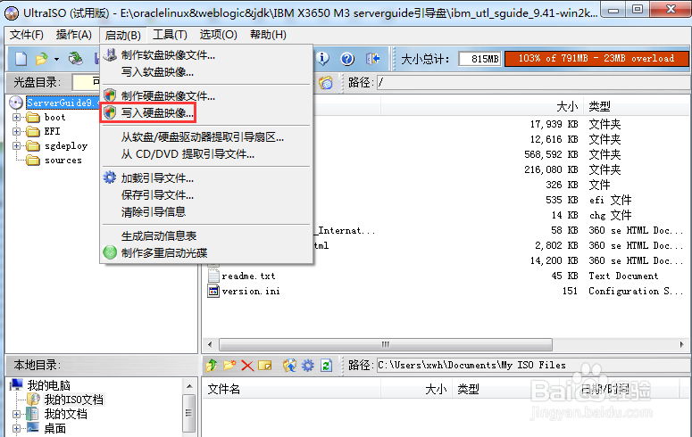Viewport: 692px width, 437px height.
Task: Click the local path field C:\Users\xwh
Action: 532,365
